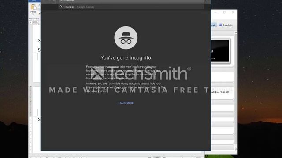Image resolution: width=282 pixels, height=158 pixels.
Task: Click the scroll-down arrow in VirtualBox details
Action: (236, 149)
